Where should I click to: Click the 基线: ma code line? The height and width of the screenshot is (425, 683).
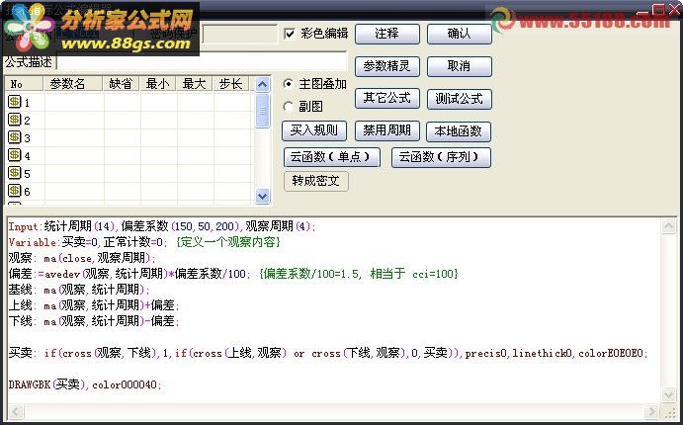[x=79, y=290]
